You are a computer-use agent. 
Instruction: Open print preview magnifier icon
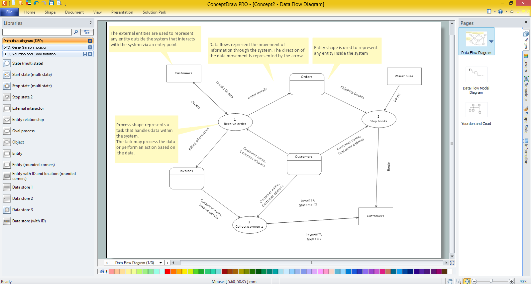pyautogui.click(x=59, y=3)
